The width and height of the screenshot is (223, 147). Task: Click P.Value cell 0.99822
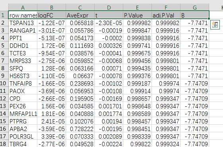pos(138,144)
